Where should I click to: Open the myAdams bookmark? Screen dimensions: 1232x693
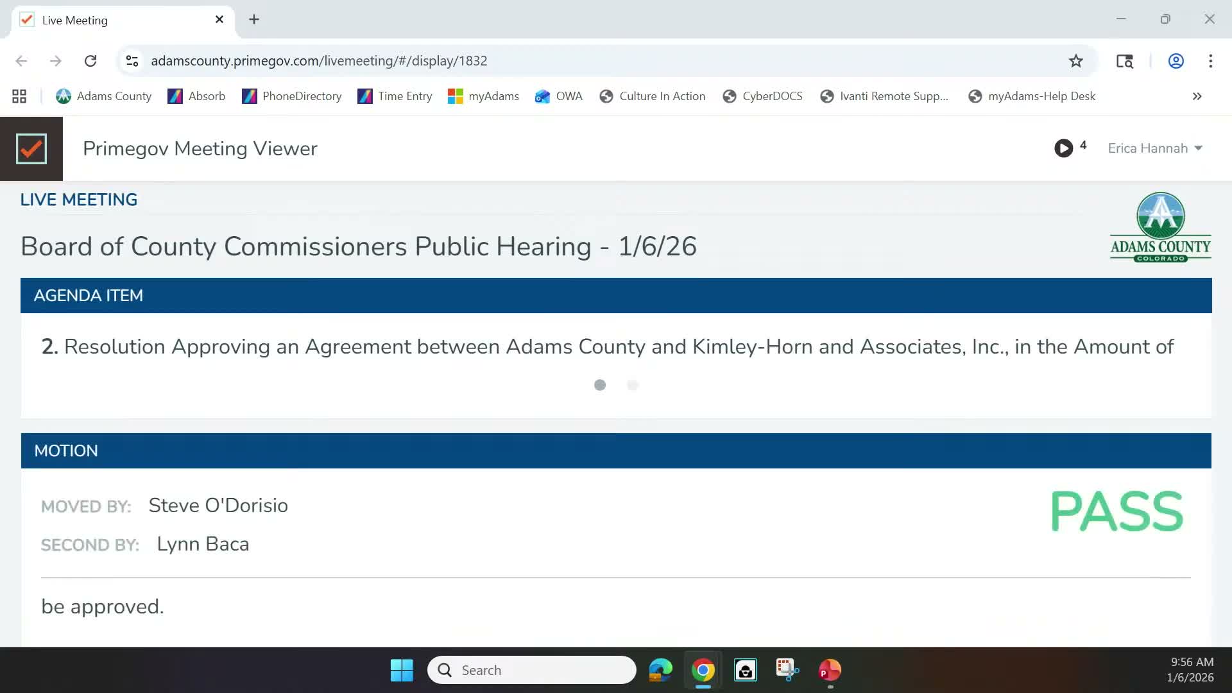pyautogui.click(x=483, y=96)
